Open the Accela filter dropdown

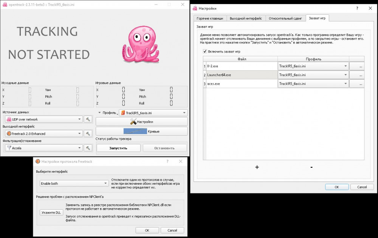pos(43,148)
